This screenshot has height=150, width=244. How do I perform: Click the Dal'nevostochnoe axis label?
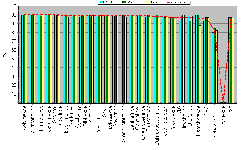click(x=157, y=126)
